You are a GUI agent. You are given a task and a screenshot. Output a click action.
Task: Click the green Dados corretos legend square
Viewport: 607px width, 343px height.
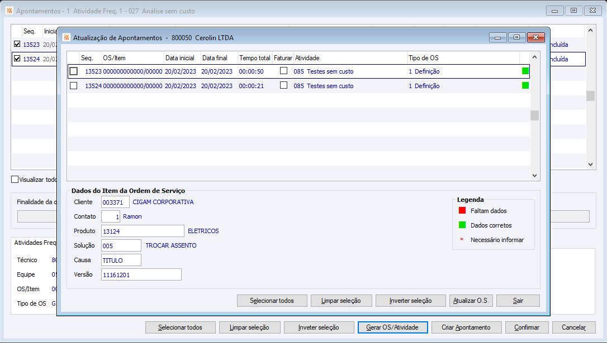(462, 225)
